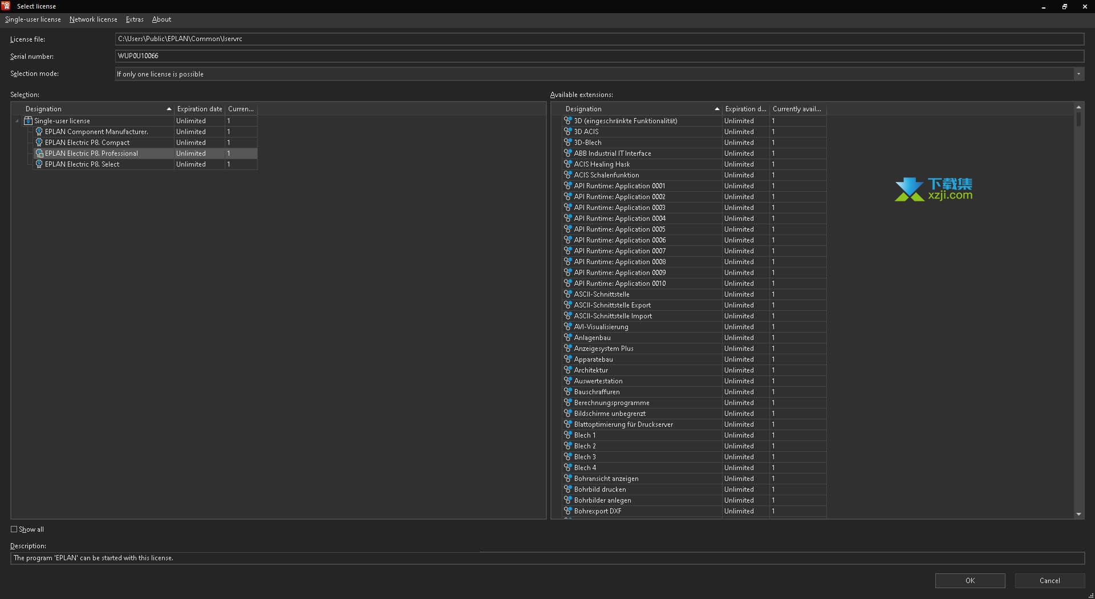The image size is (1095, 599).
Task: Enable the Show all checkbox
Action: pyautogui.click(x=14, y=529)
